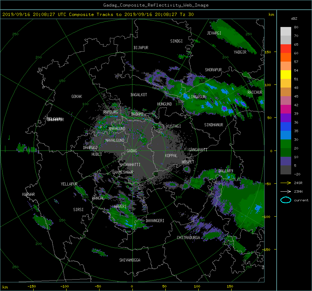Click the DAVANGERI city label
Screen dimensions: 312x291
pyautogui.click(x=155, y=221)
